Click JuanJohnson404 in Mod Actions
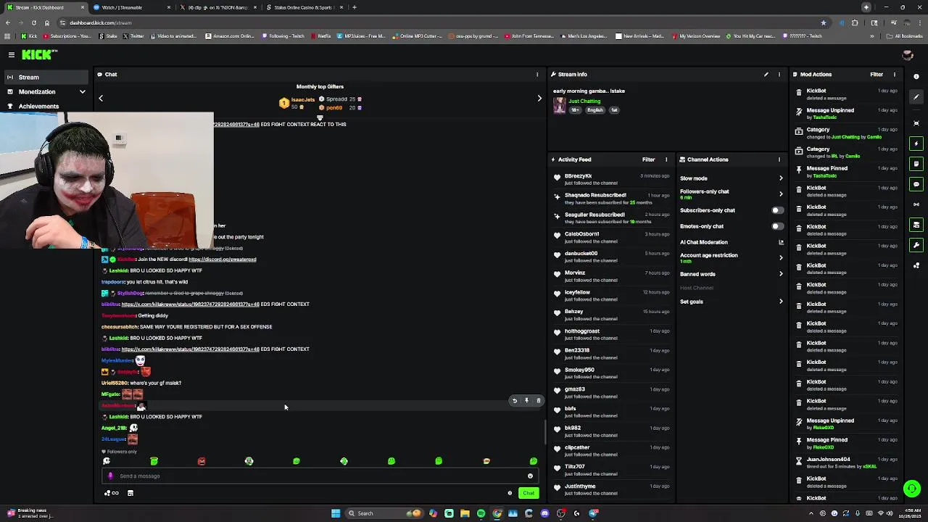Image resolution: width=928 pixels, height=522 pixels. (828, 460)
